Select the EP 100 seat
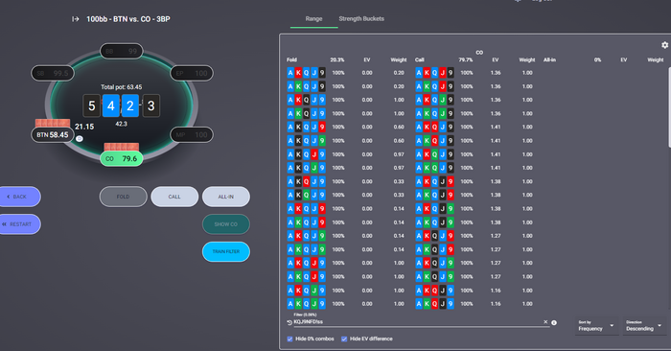Screen dimensions: 671x351 pyautogui.click(x=192, y=73)
